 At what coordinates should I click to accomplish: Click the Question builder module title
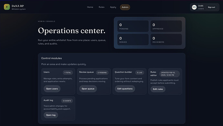(123, 72)
